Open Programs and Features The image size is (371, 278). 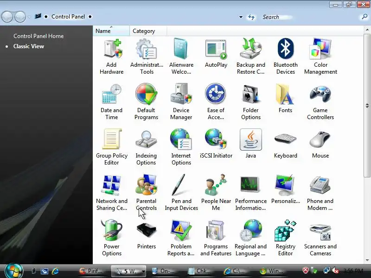pyautogui.click(x=216, y=238)
